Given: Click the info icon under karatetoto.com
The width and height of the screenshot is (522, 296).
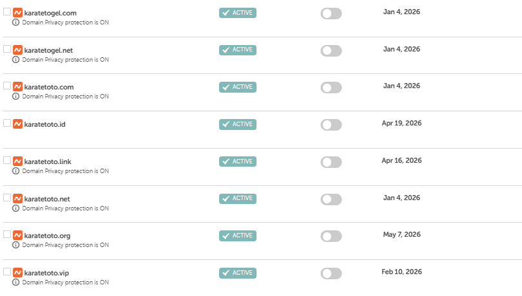Looking at the screenshot, I should click(x=16, y=97).
